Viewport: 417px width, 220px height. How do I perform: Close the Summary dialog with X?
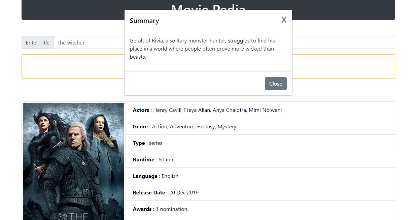click(x=284, y=20)
